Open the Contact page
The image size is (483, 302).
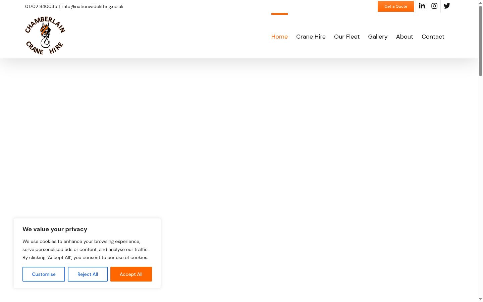click(433, 37)
